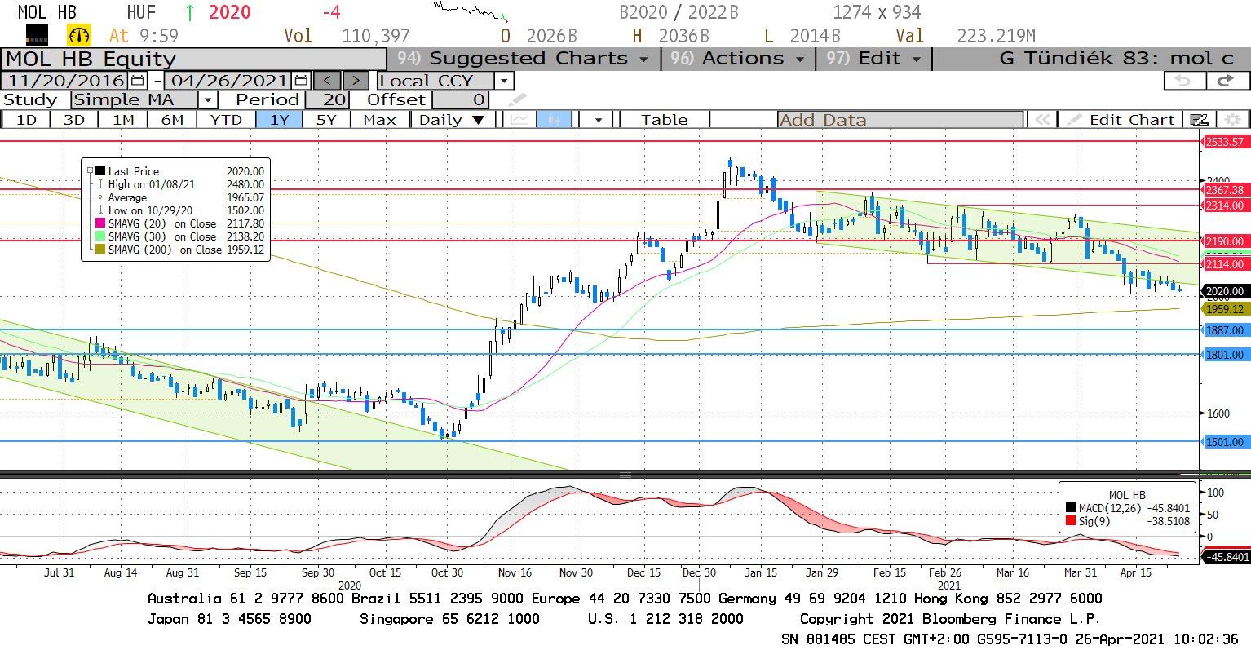Viewport: 1251px width, 663px height.
Task: Click the 1887.00 blue level label
Action: click(x=1225, y=330)
